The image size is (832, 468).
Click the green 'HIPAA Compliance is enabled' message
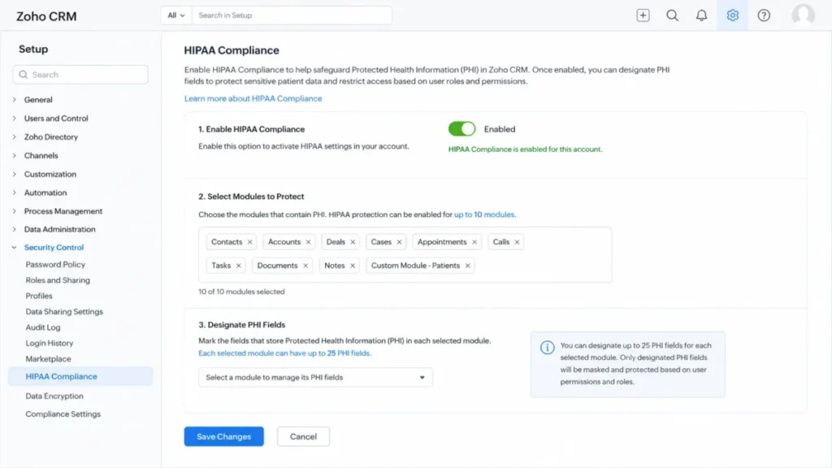pos(526,149)
